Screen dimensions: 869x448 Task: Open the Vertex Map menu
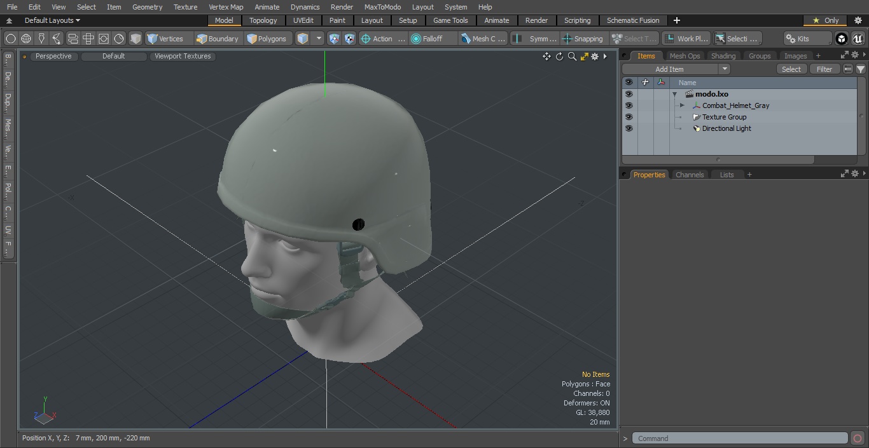coord(226,7)
